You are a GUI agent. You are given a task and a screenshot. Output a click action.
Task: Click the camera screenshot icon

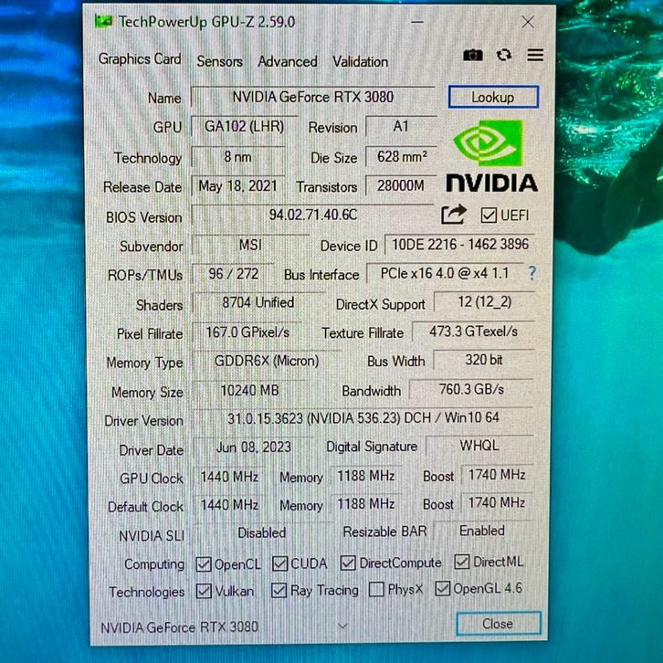(472, 56)
